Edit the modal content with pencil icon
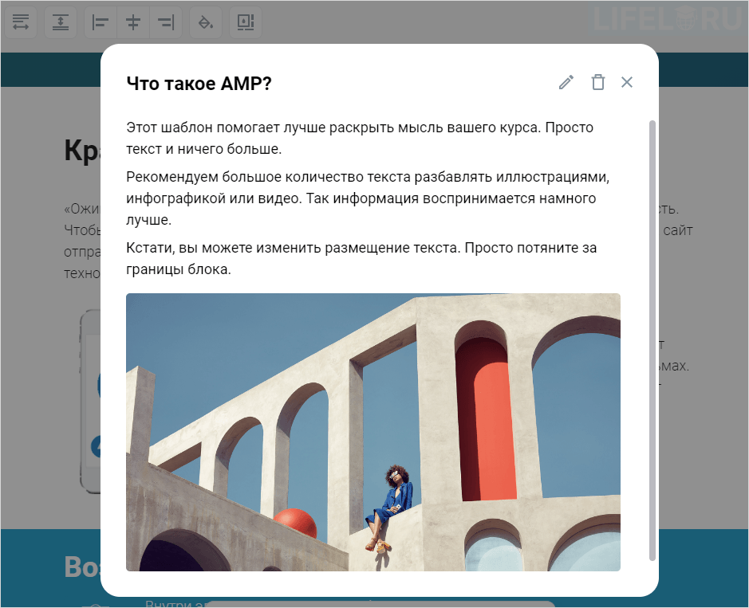Viewport: 749px width, 608px height. coord(566,82)
